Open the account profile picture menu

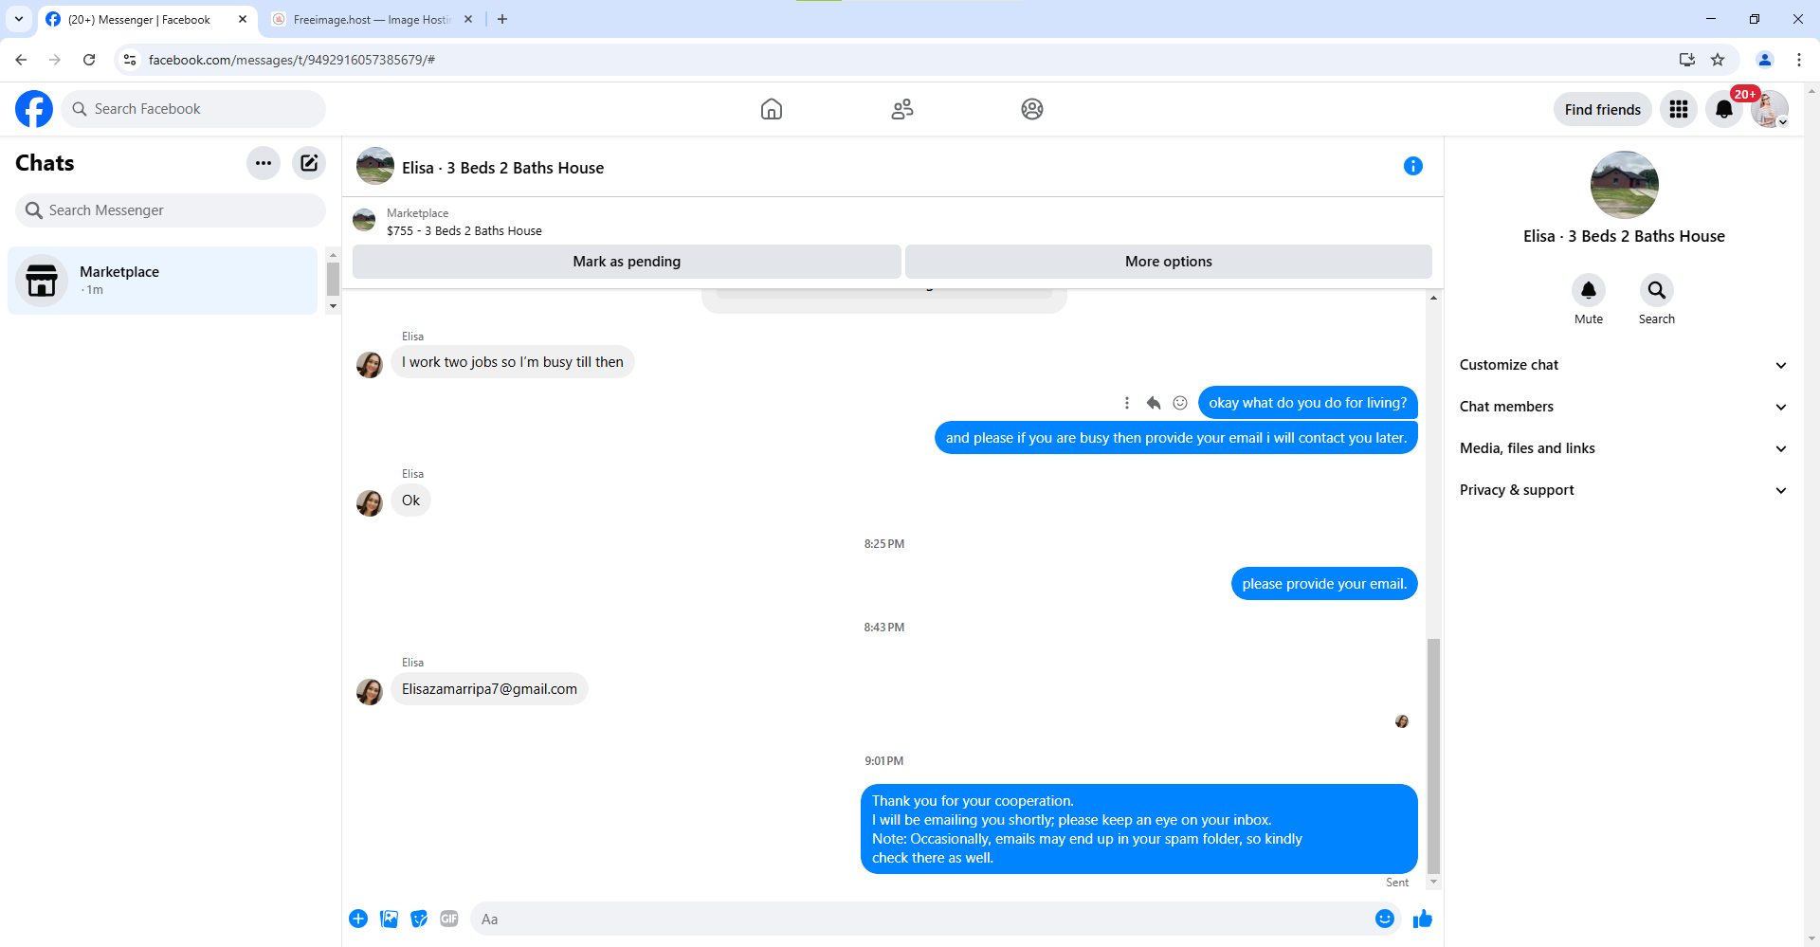(1769, 109)
